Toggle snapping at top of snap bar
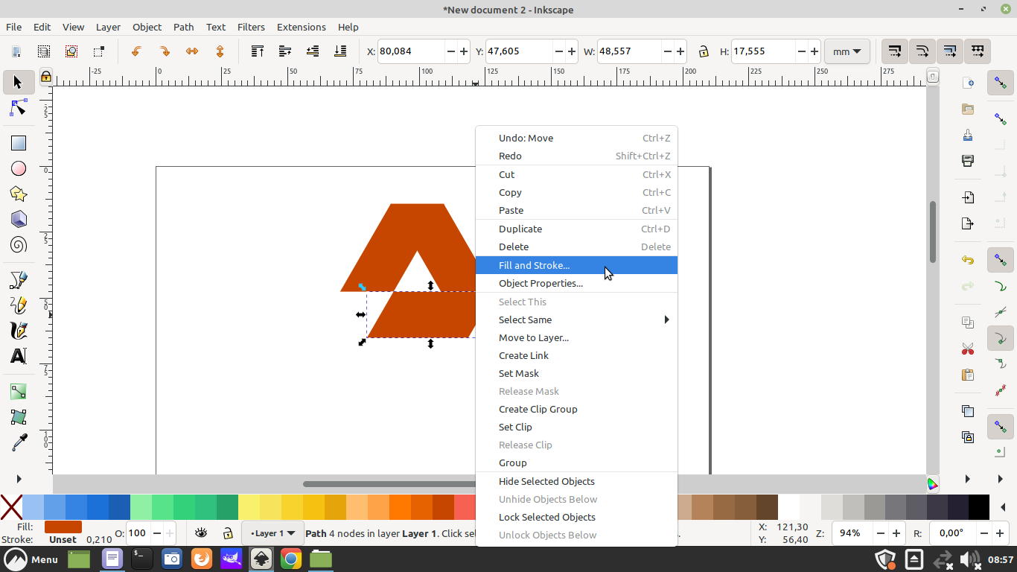Viewport: 1017px width, 572px height. [1001, 82]
